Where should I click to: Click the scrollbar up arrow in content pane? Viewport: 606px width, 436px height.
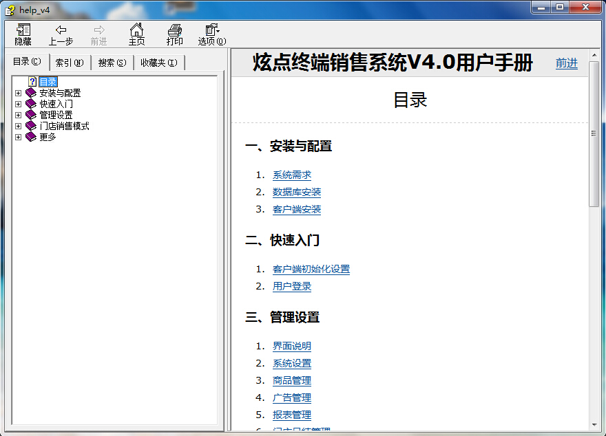click(594, 56)
